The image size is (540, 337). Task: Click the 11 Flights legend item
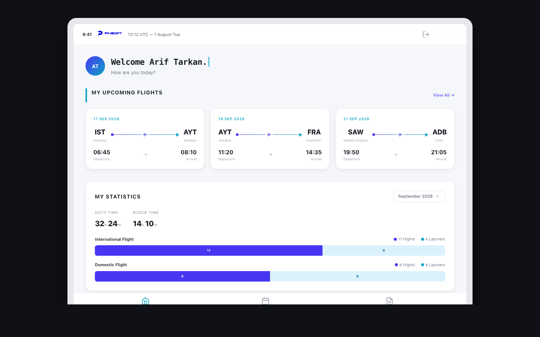click(x=405, y=239)
